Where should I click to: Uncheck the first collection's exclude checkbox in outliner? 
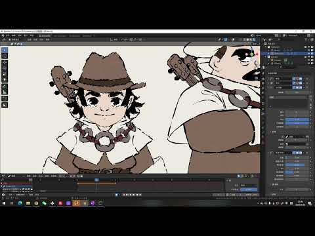point(305,47)
